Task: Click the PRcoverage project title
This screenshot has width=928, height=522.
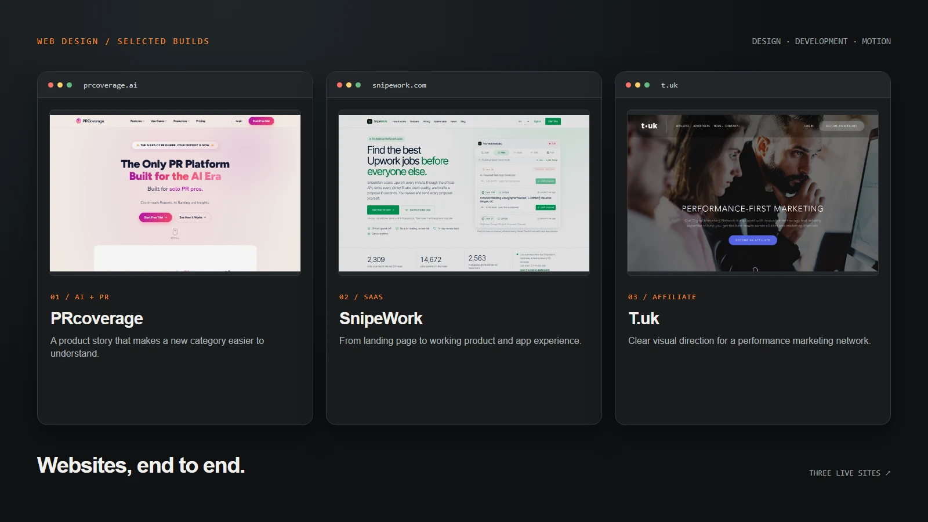Action: coord(97,318)
